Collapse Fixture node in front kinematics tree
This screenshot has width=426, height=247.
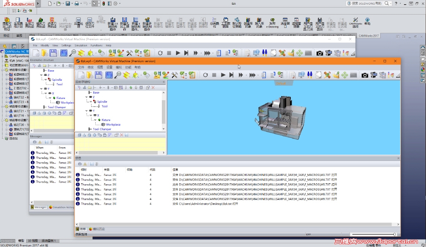tap(95, 120)
